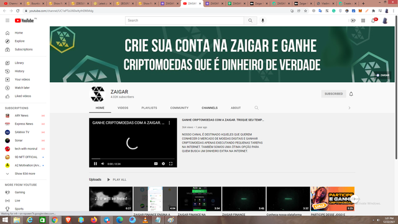Open a new browser tab

363,4
